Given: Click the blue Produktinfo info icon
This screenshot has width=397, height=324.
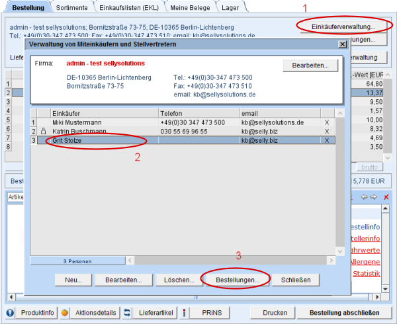Looking at the screenshot, I should coord(11,312).
